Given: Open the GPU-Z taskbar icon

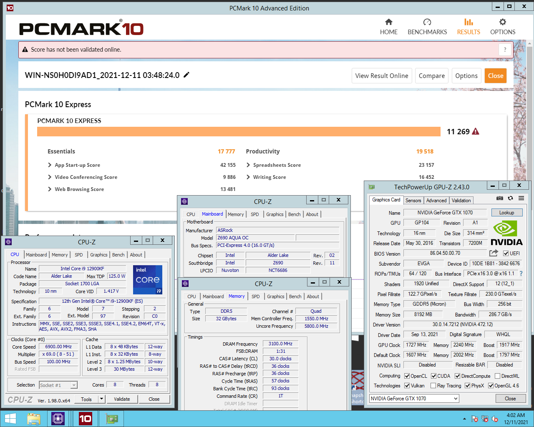Looking at the screenshot, I should tap(112, 419).
